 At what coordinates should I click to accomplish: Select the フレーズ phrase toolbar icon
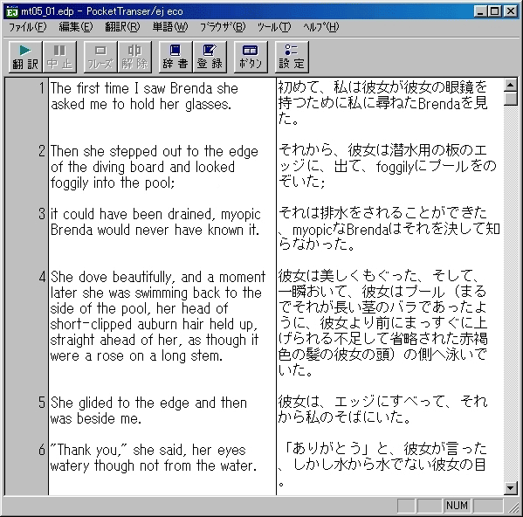tap(100, 57)
